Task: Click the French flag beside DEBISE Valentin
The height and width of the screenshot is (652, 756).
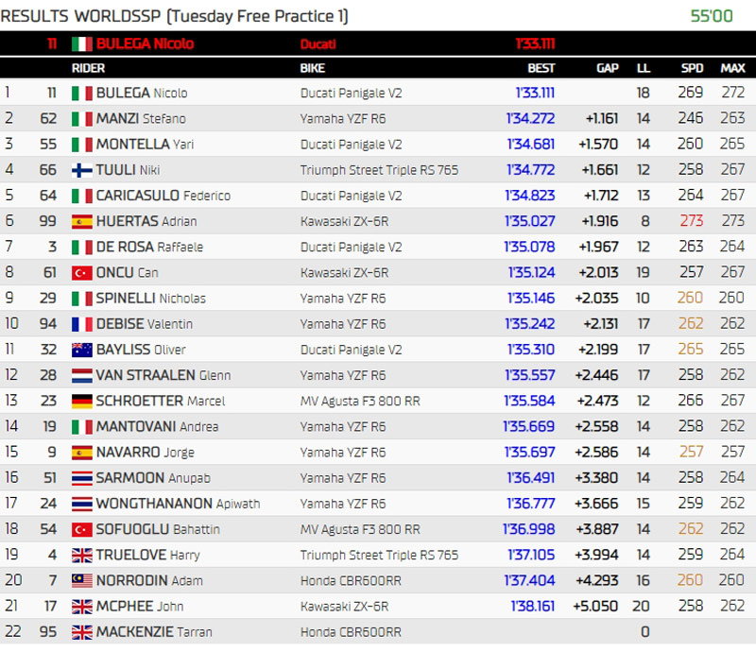Action: [81, 324]
